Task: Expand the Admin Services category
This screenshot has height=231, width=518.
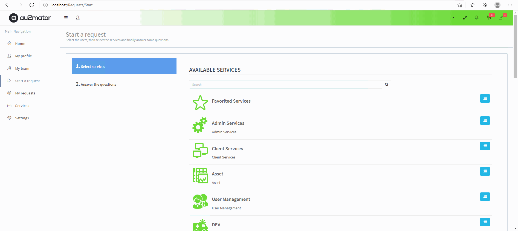Action: click(485, 121)
